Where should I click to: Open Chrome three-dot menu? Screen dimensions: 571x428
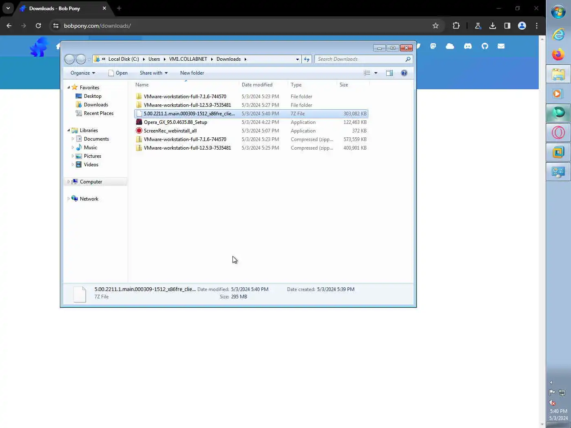tap(537, 26)
